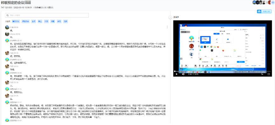Click the video progress bar to seek
Image resolution: width=275 pixels, height=125 pixels.
coord(223,71)
